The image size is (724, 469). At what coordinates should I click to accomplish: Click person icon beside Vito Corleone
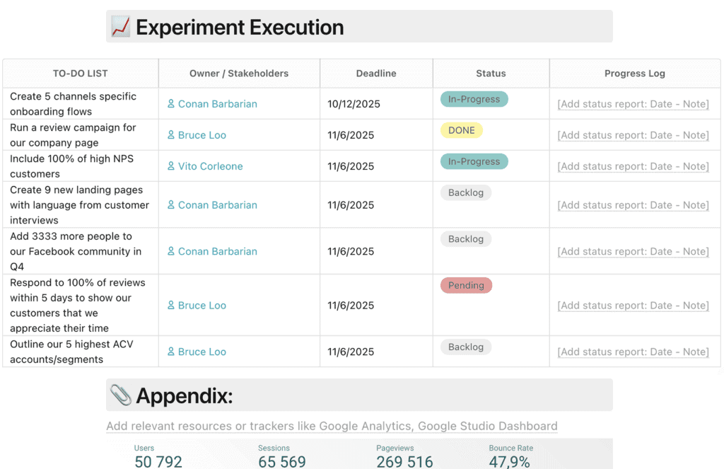coord(171,166)
